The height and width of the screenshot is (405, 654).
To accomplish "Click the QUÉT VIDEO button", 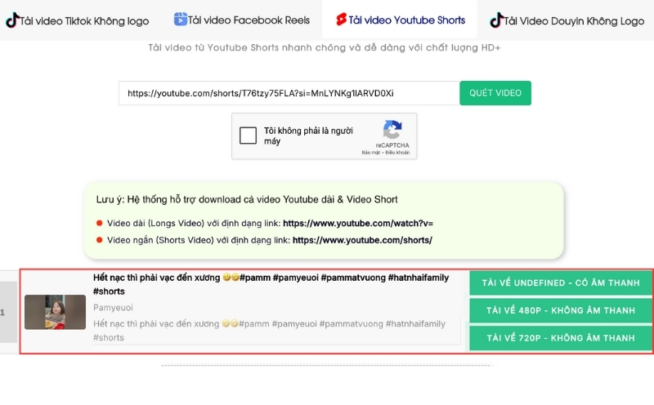I will coord(495,93).
